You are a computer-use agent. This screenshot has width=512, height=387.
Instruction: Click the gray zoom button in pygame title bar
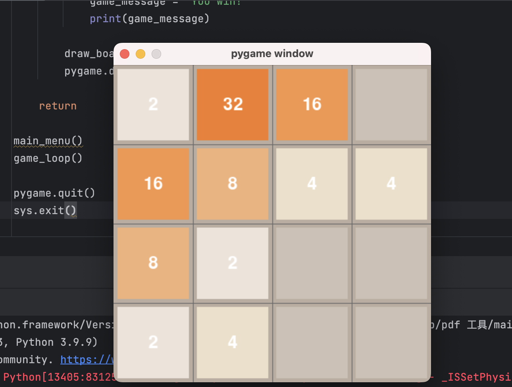[156, 54]
